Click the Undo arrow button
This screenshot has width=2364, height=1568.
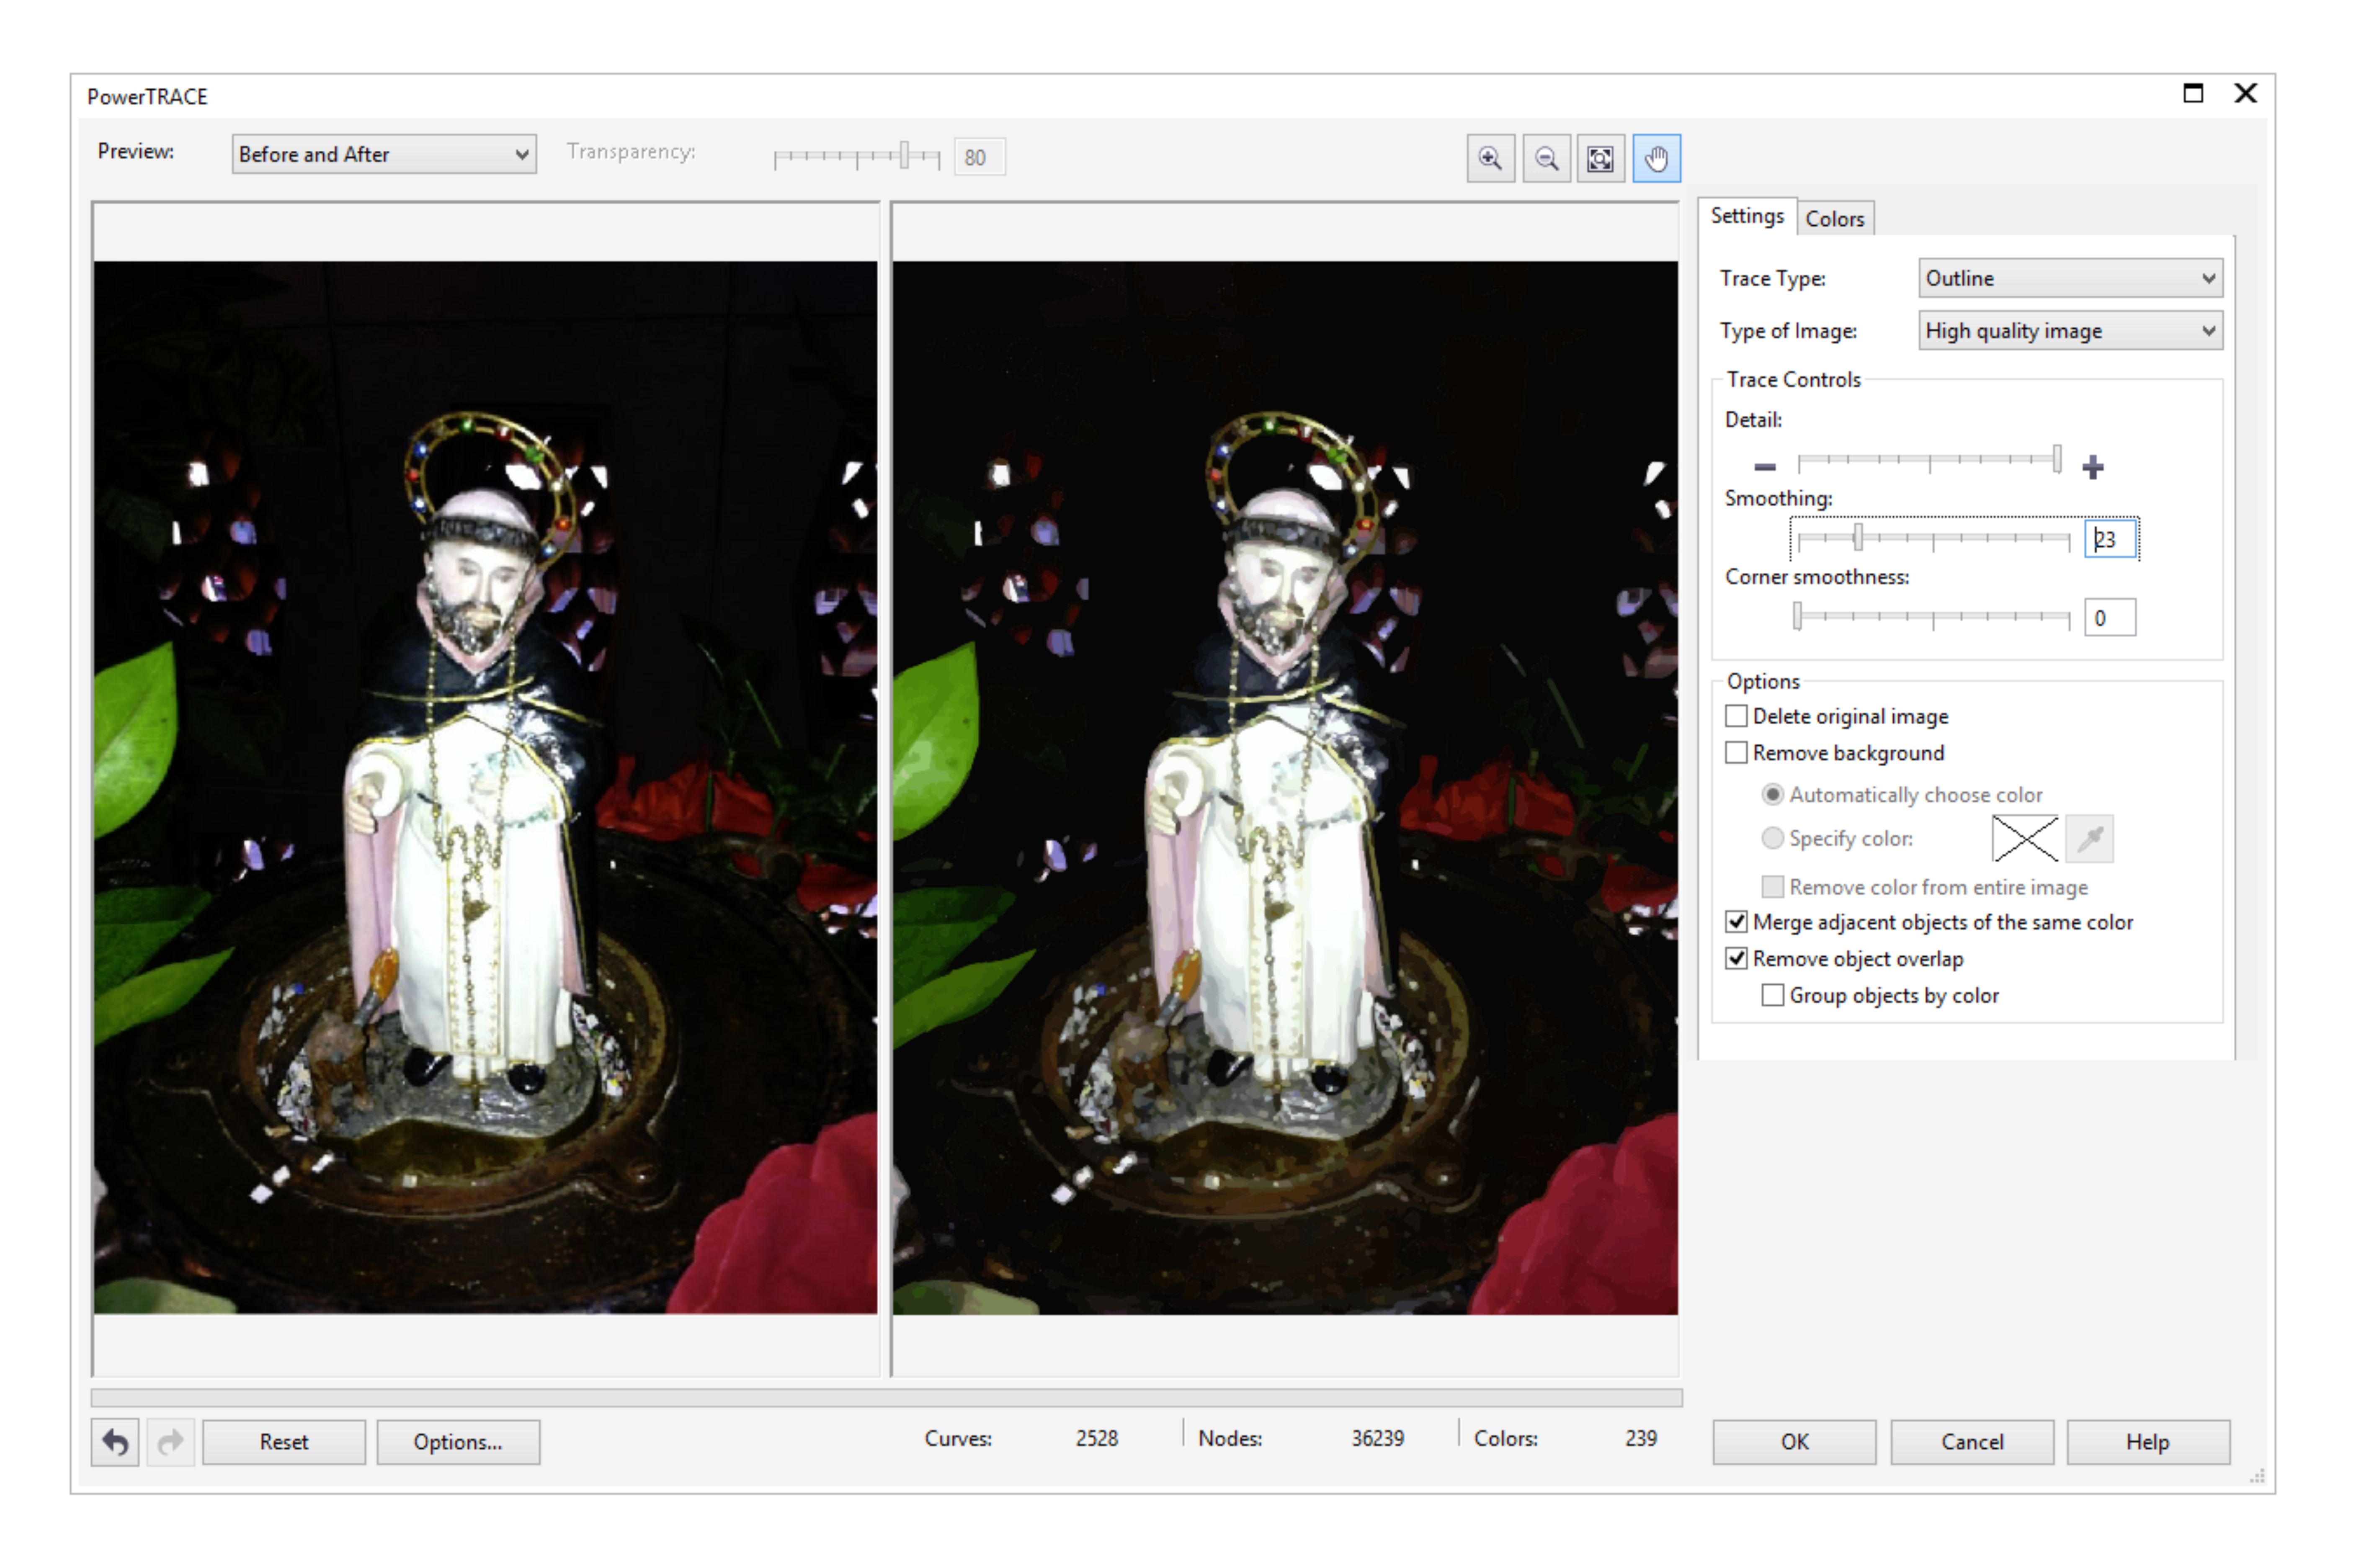pyautogui.click(x=115, y=1442)
